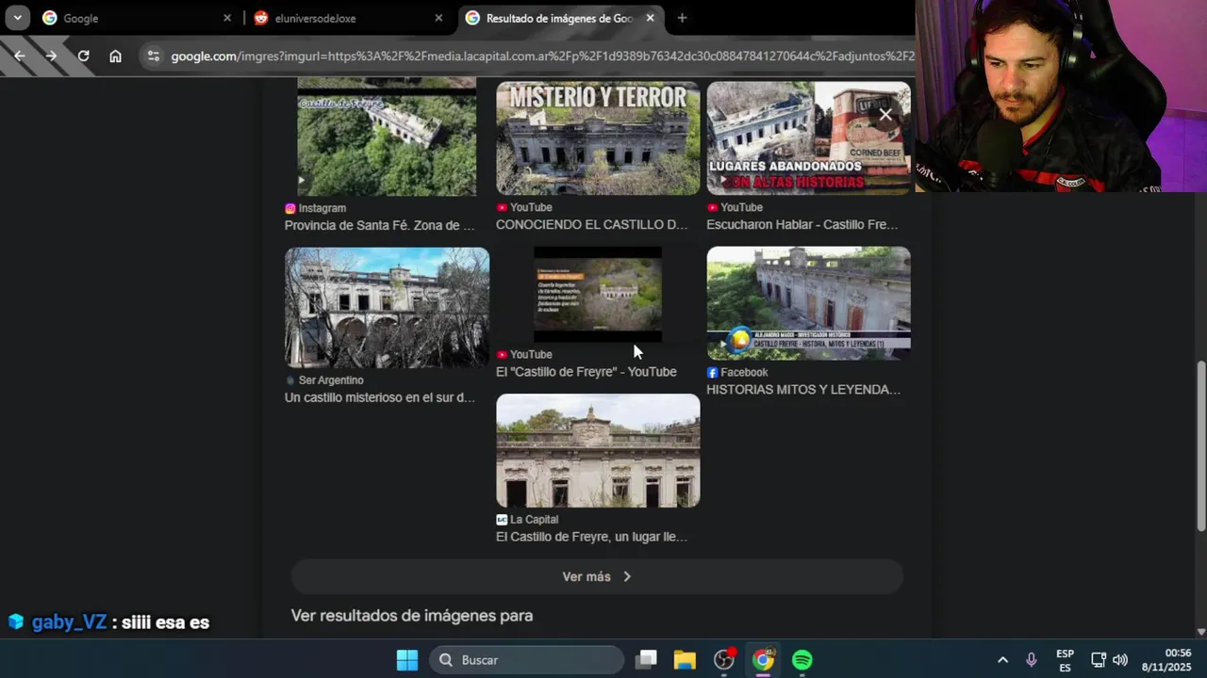Screen dimensions: 1207x678
Task: Close the Google tab
Action: 226,18
